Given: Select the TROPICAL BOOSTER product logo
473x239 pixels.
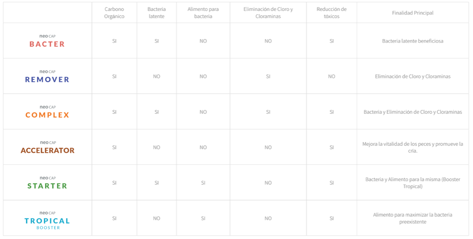Looking at the screenshot, I should (x=47, y=220).
